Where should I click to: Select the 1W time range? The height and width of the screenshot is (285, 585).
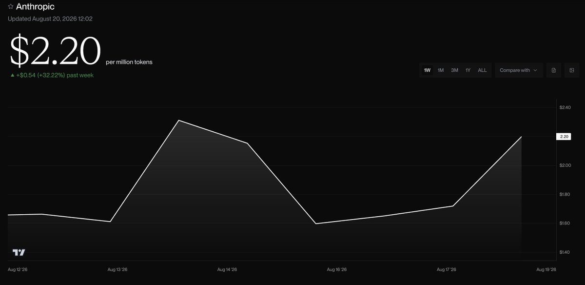point(427,70)
